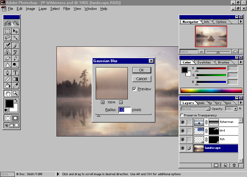Open the Select menu
The width and height of the screenshot is (247, 177).
(x=55, y=9)
